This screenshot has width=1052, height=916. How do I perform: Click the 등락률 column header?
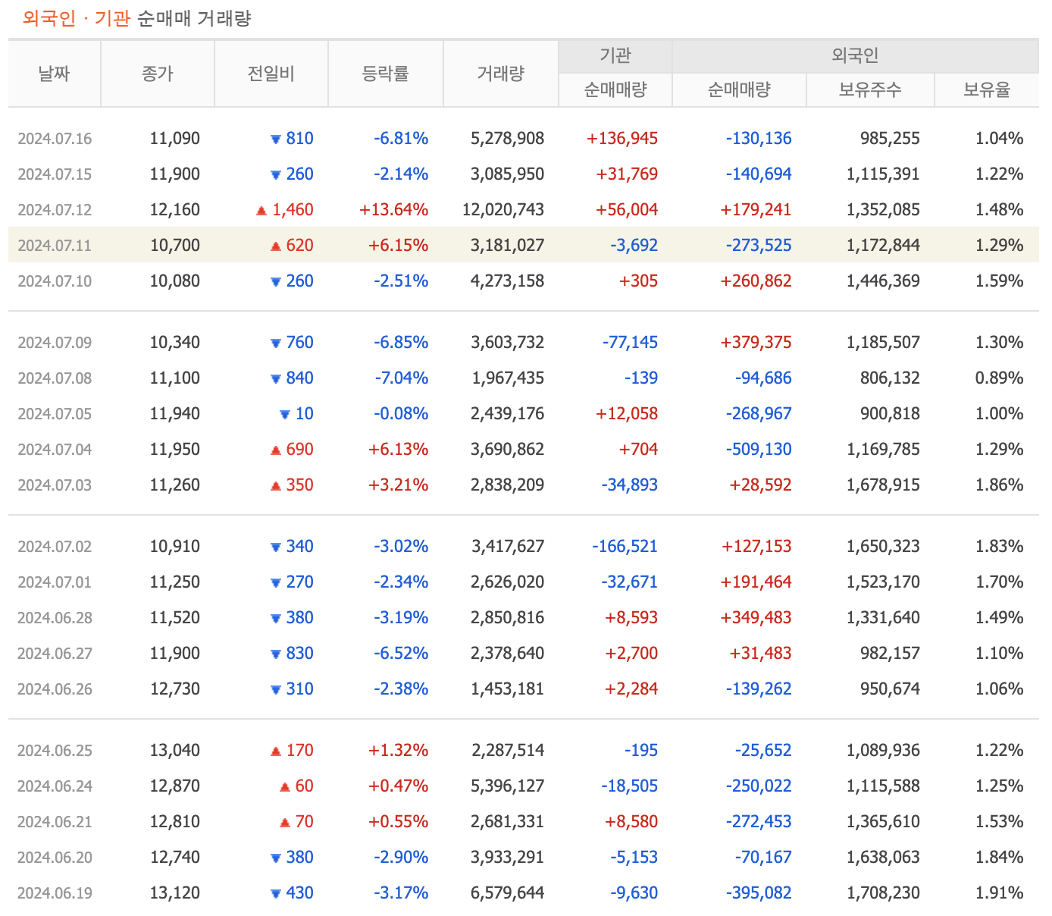(x=385, y=73)
